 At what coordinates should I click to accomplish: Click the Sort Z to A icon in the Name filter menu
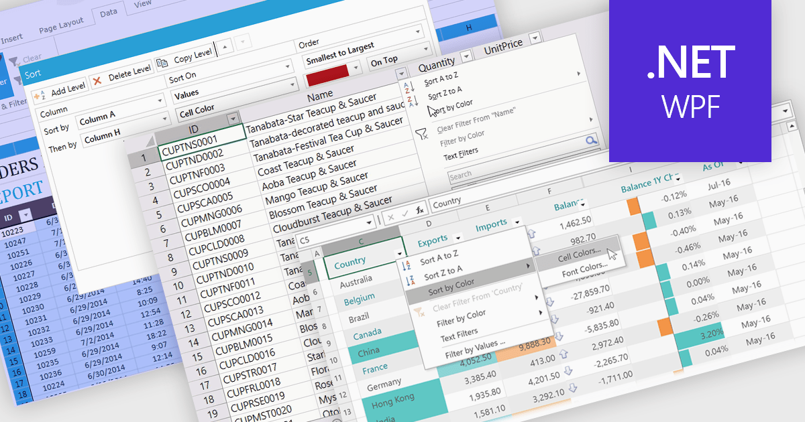(413, 102)
